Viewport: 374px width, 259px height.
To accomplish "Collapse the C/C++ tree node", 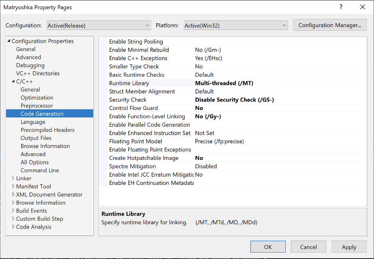I will (13, 82).
